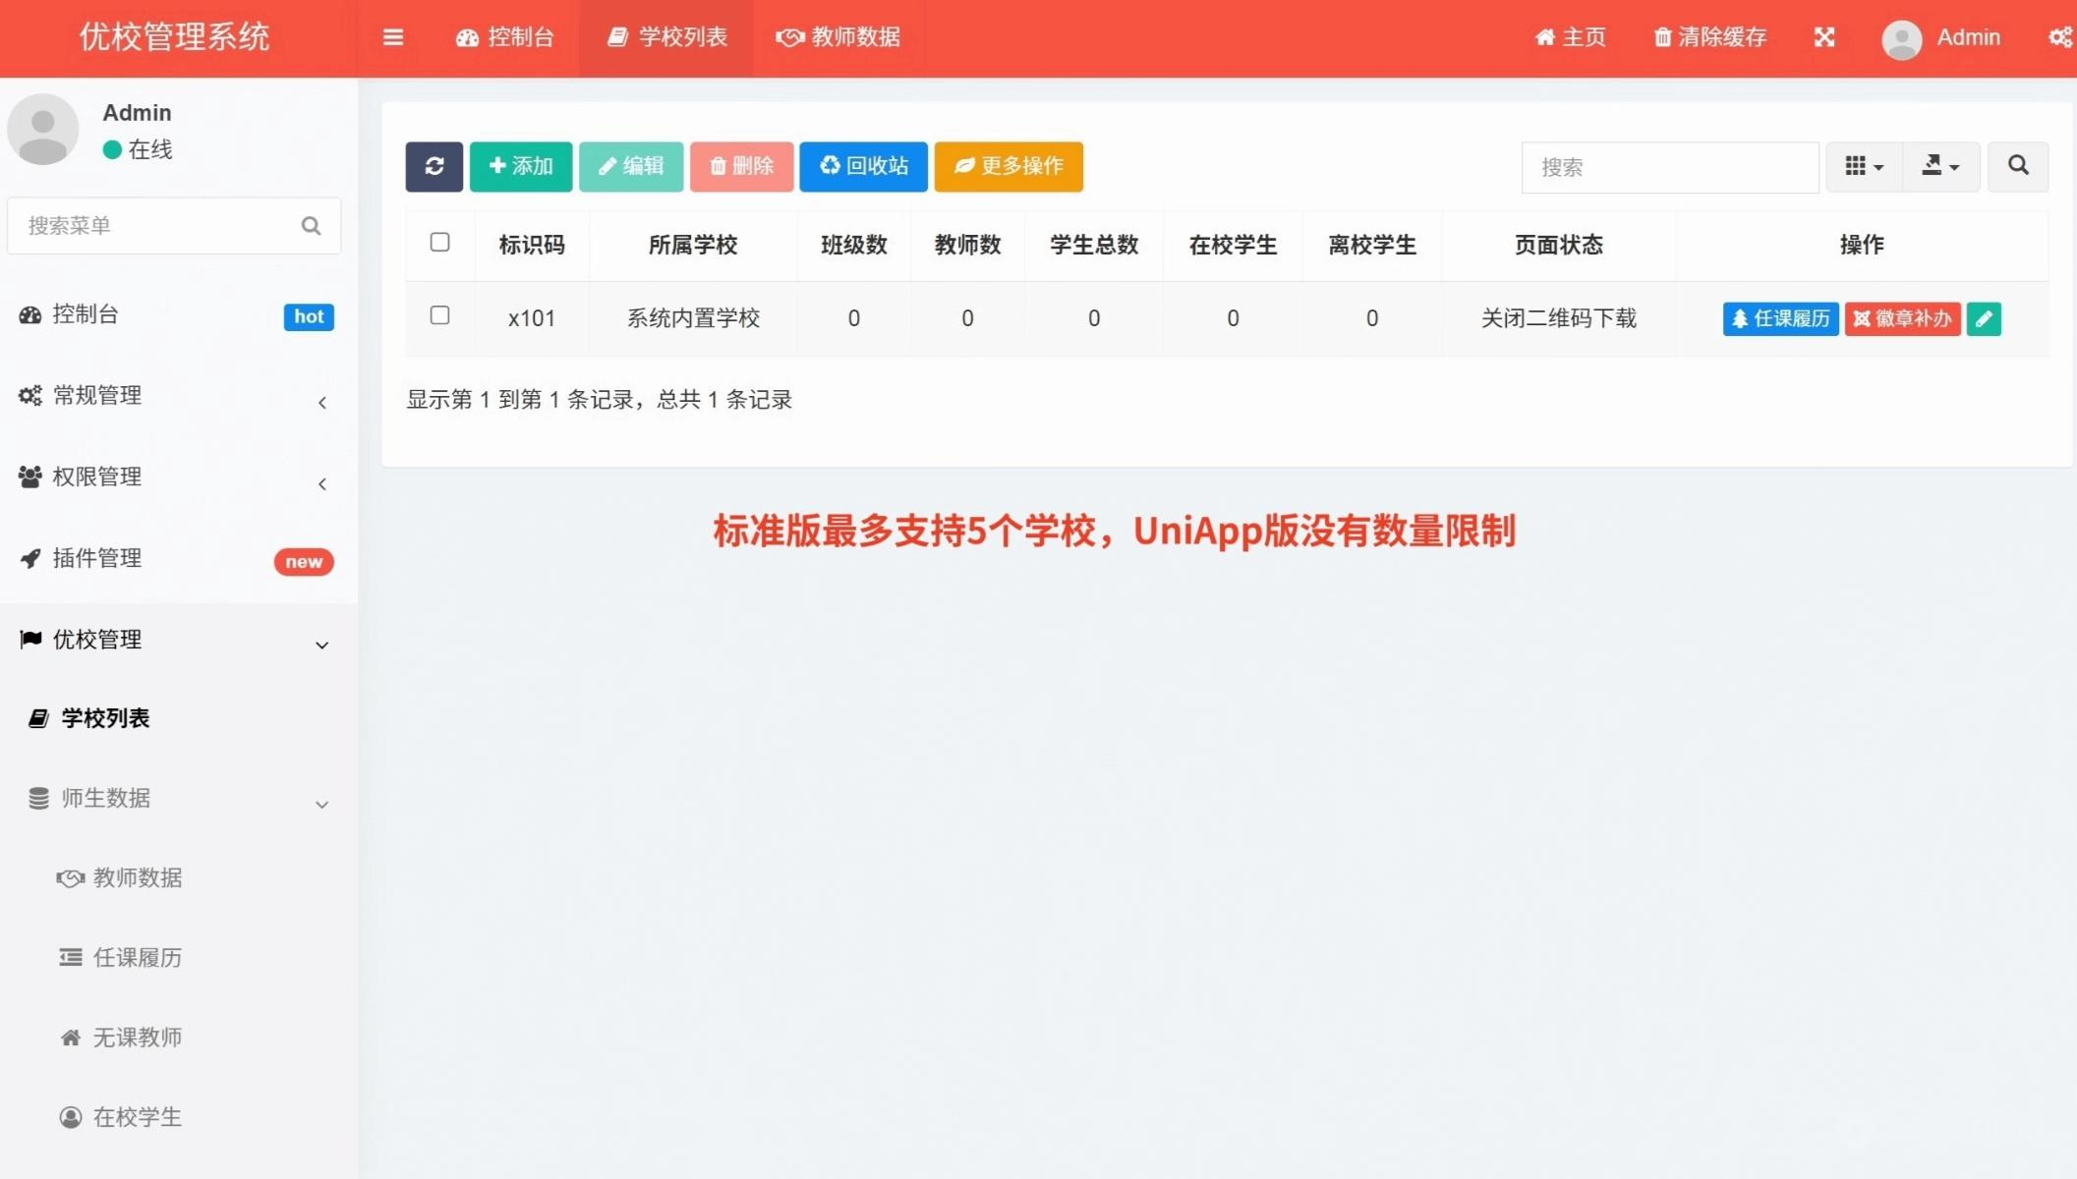Click the 任课履历 button for x101
This screenshot has width=2077, height=1179.
pyautogui.click(x=1779, y=318)
